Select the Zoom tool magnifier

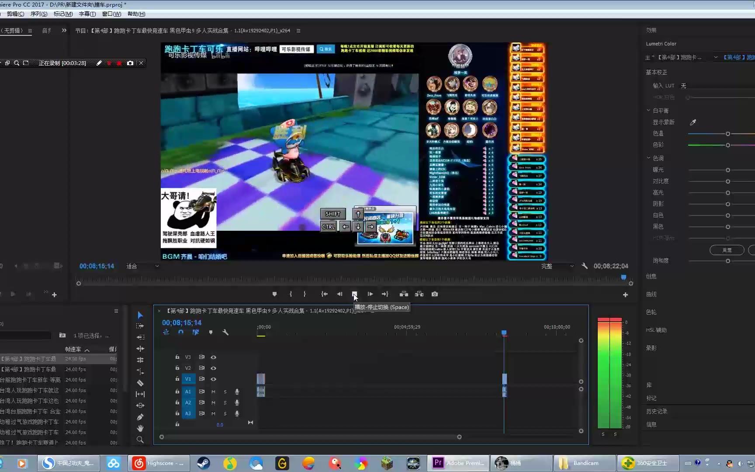[140, 440]
